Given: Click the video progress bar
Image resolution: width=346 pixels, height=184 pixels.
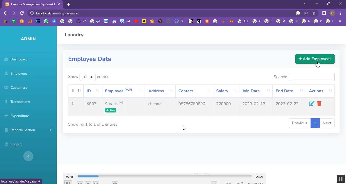Looking at the screenshot, I should [165, 176].
